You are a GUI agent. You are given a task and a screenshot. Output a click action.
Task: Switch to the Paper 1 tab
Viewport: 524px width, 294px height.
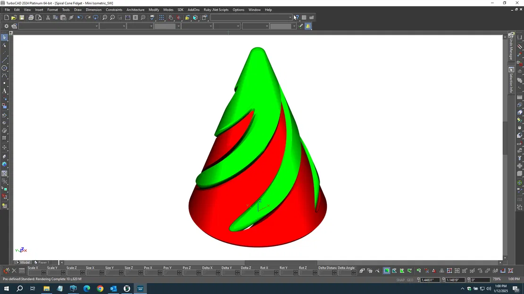point(44,262)
